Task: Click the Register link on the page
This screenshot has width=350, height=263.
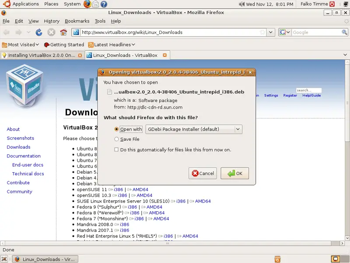Action: click(x=290, y=95)
